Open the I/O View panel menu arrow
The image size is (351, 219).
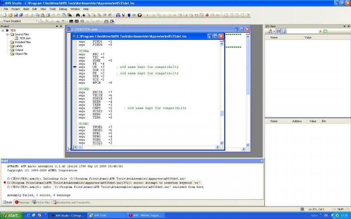(x=344, y=26)
